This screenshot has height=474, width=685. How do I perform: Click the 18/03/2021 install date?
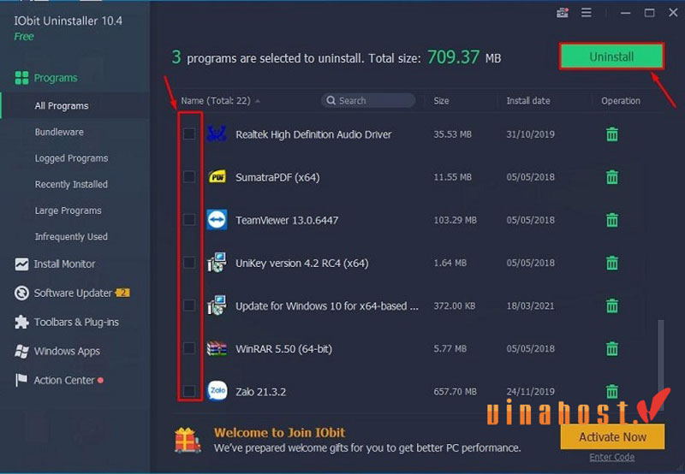point(530,305)
